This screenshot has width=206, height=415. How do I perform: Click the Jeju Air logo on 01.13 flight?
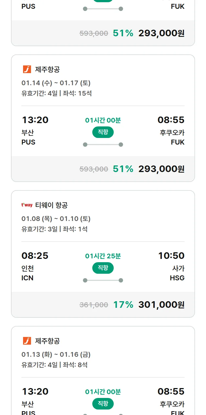click(x=27, y=341)
